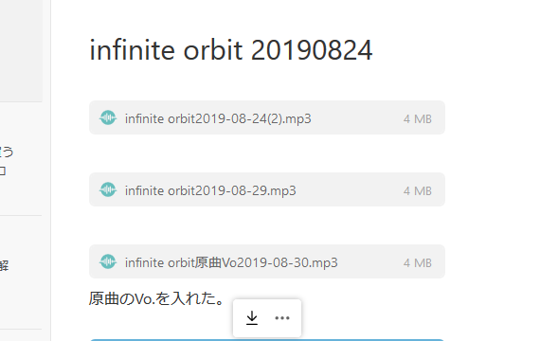Select the gray card in the left sidebar
This screenshot has width=540, height=341.
click(x=21, y=51)
